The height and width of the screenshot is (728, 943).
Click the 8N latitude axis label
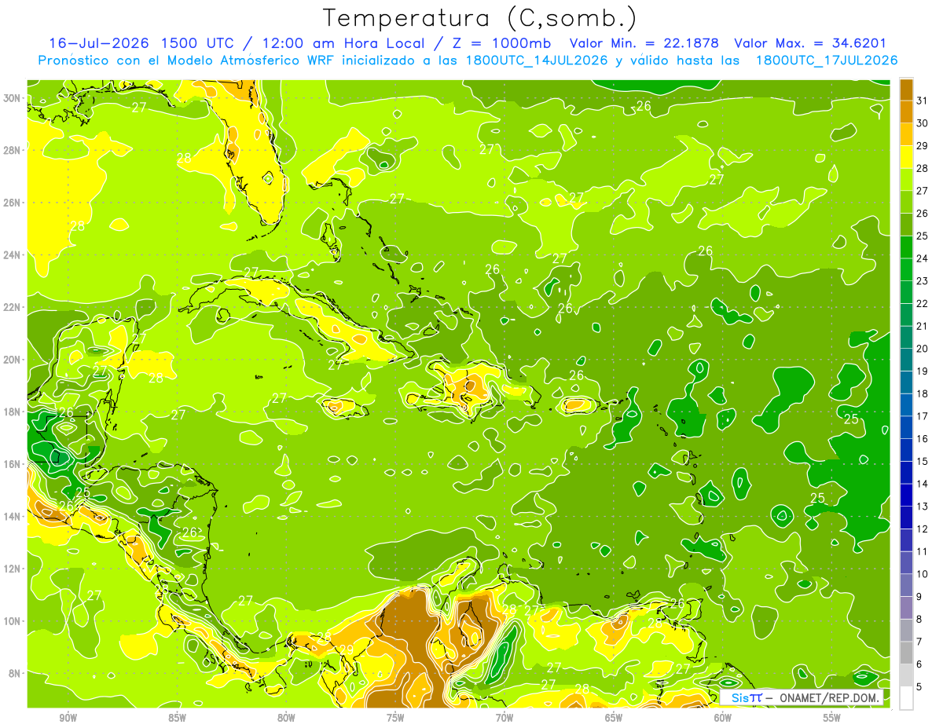[x=15, y=673]
